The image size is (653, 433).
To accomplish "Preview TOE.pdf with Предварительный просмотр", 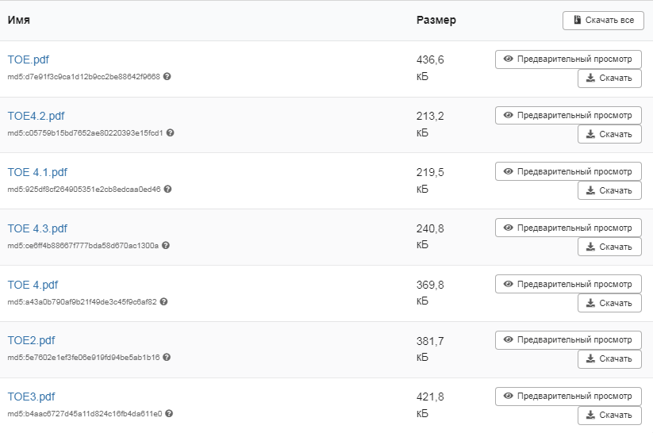I will click(568, 59).
